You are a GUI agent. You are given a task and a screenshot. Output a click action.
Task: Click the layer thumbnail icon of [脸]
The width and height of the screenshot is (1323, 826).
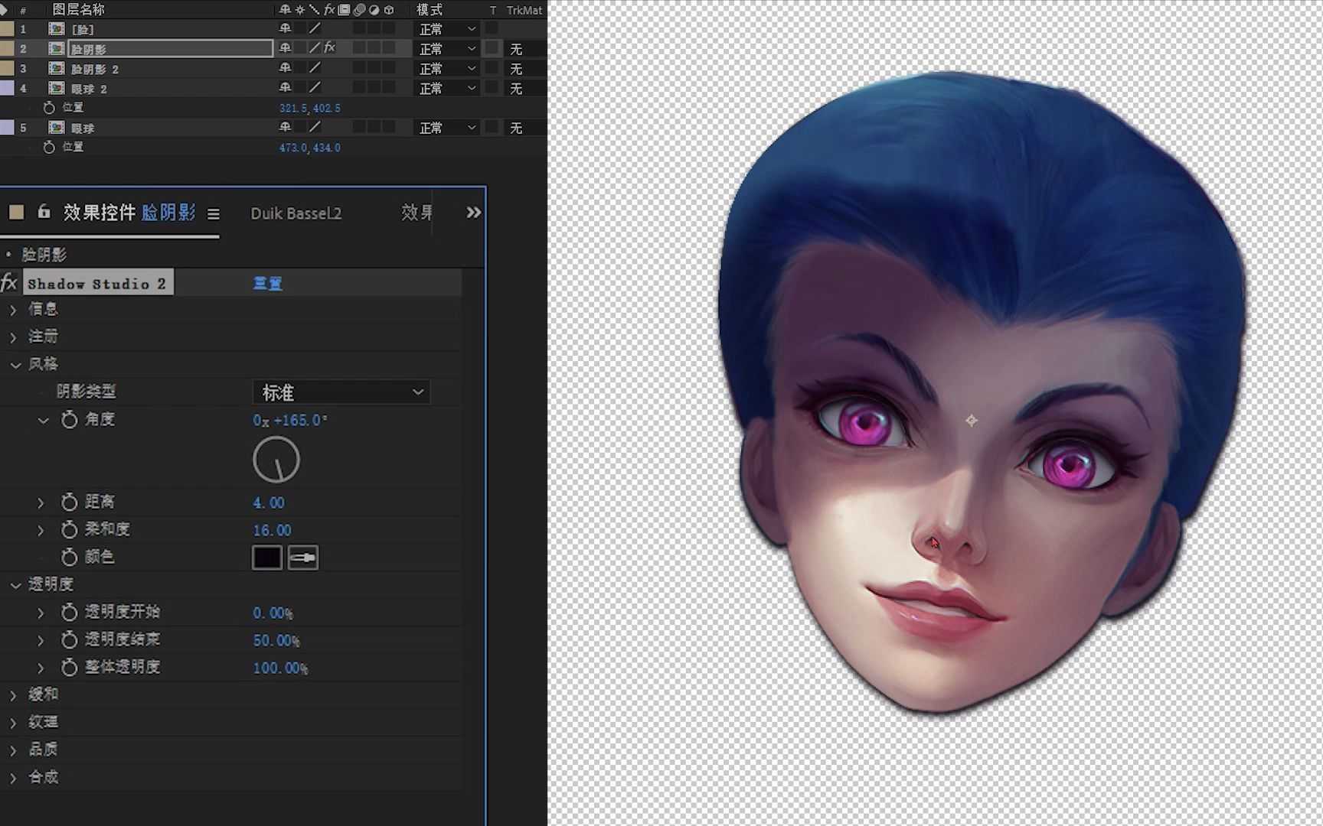(57, 28)
